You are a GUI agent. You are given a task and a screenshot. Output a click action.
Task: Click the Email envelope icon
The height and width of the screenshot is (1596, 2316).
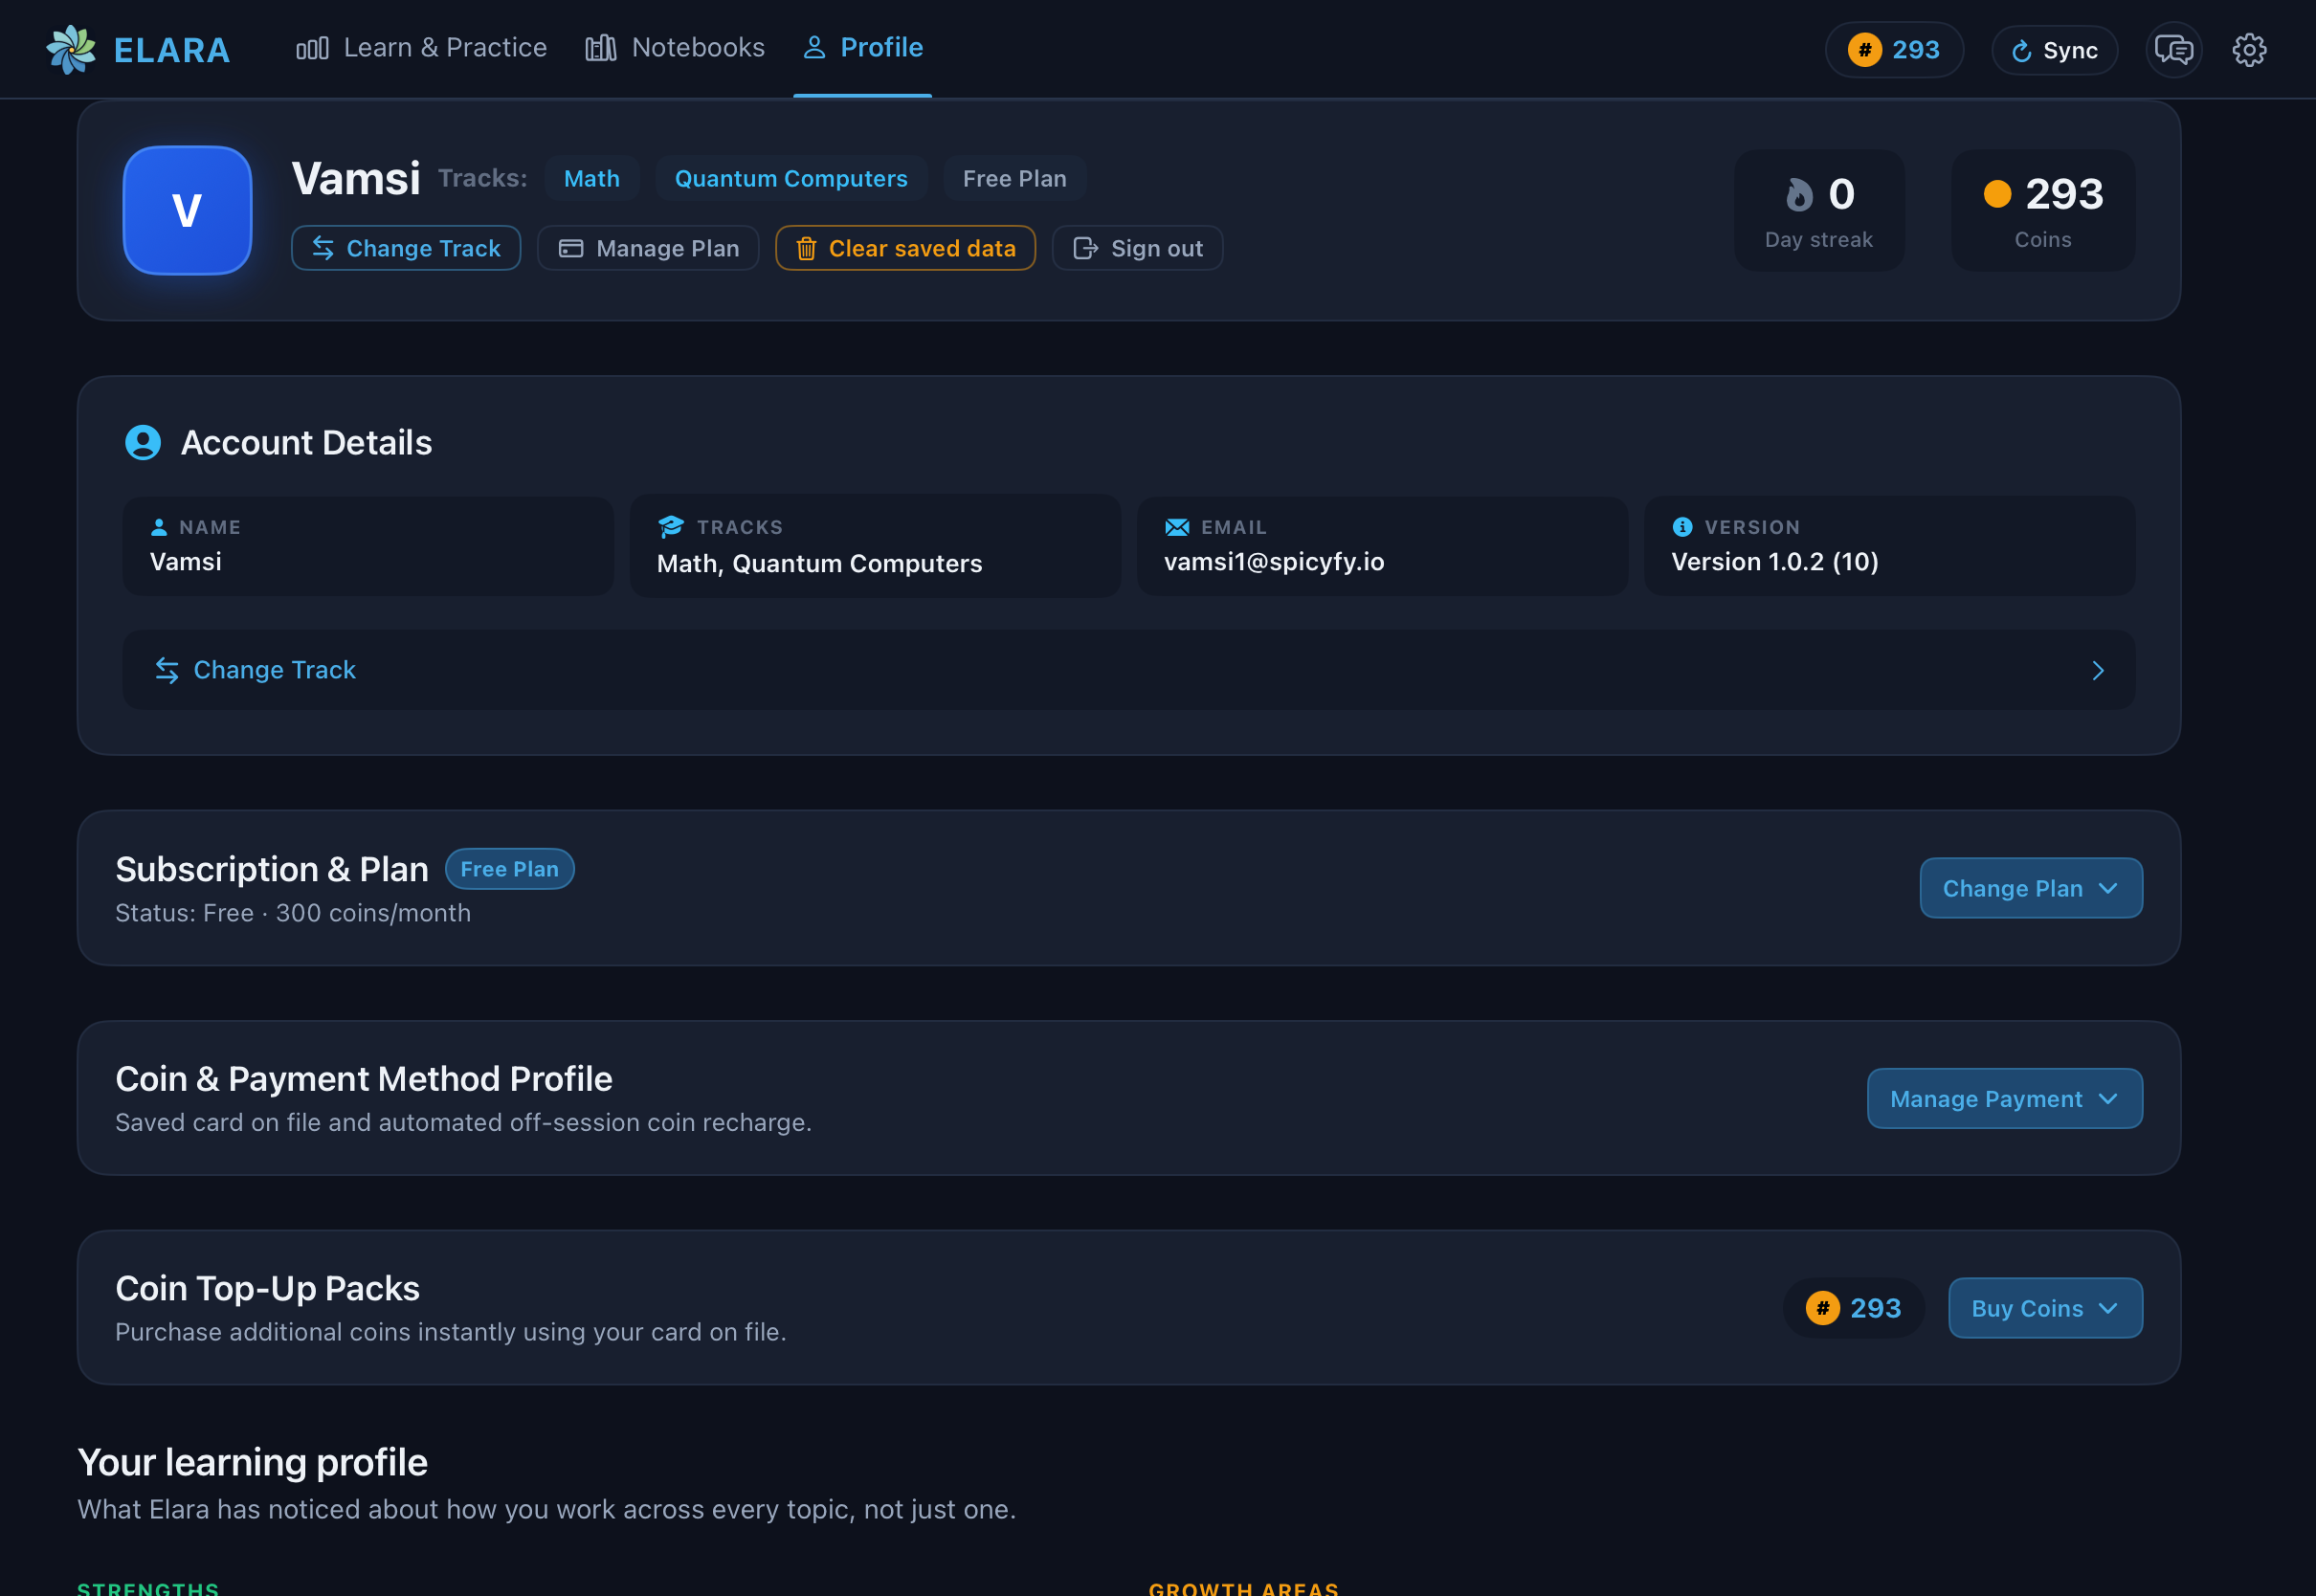1177,527
